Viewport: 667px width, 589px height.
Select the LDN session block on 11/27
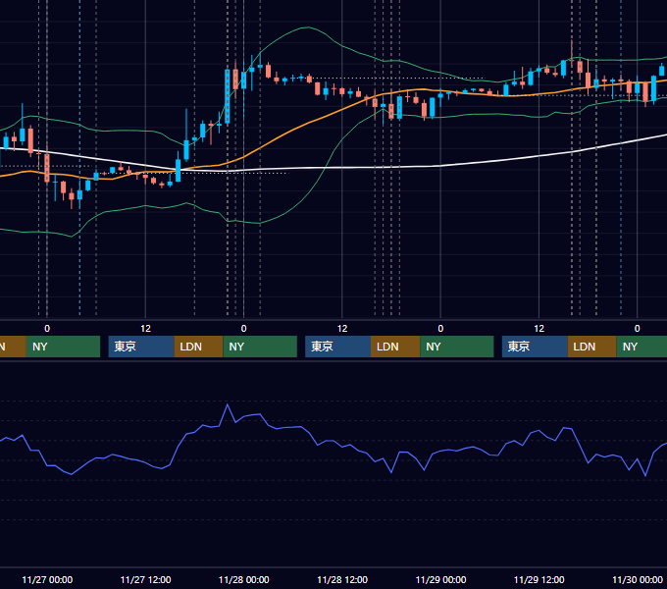pos(199,347)
